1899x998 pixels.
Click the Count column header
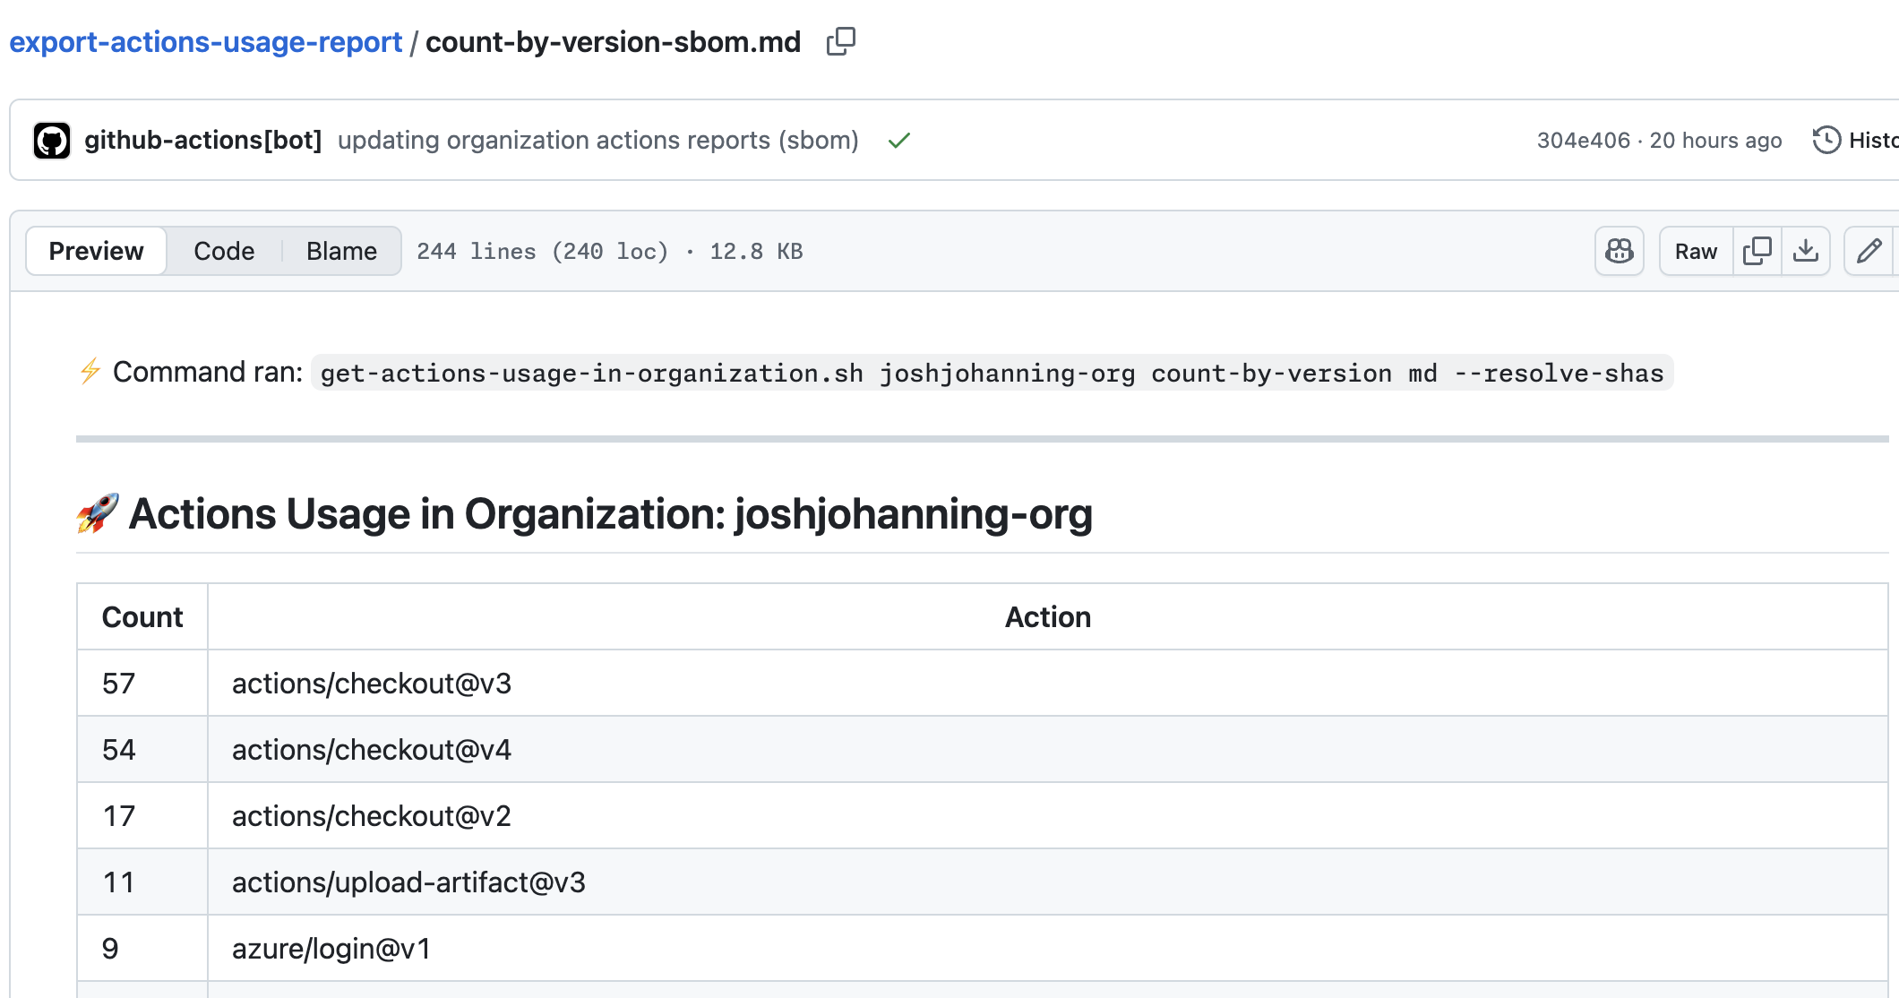[142, 616]
